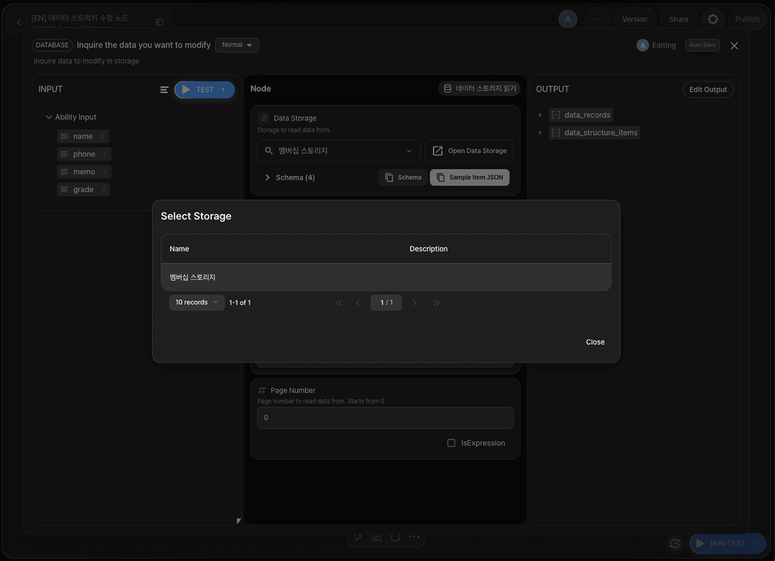Click the Editing user avatar

point(642,46)
